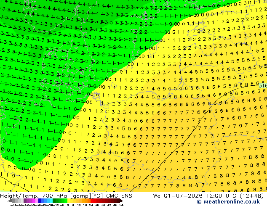The width and height of the screenshot is (267, 206).
Task: Click the 'Height/Temp. 700 hPa' map title
Action: pyautogui.click(x=34, y=196)
